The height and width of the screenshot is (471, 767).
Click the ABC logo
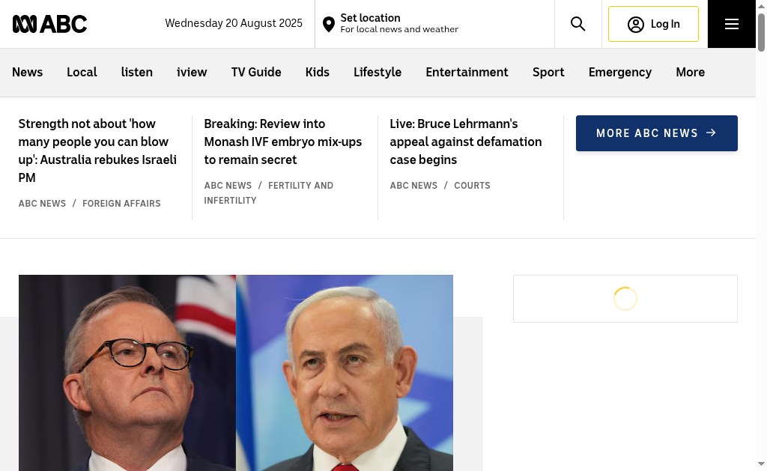pos(49,24)
